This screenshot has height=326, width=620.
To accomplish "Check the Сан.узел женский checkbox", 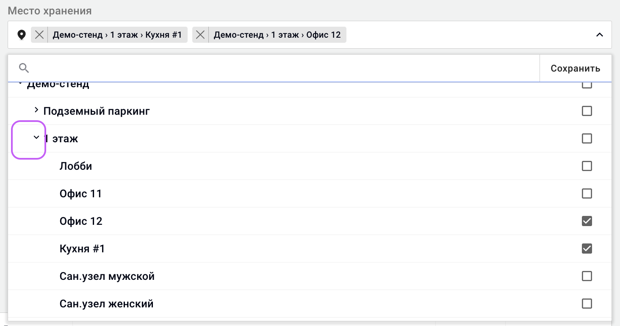I will [587, 304].
